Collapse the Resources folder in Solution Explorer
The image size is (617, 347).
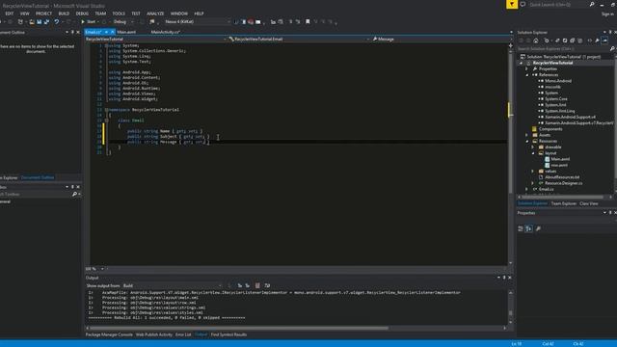click(x=527, y=141)
